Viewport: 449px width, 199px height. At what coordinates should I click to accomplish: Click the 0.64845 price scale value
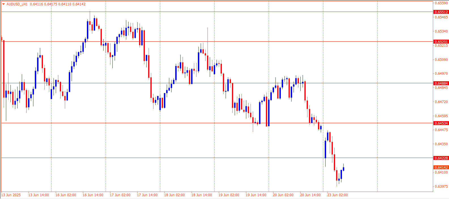441,88
